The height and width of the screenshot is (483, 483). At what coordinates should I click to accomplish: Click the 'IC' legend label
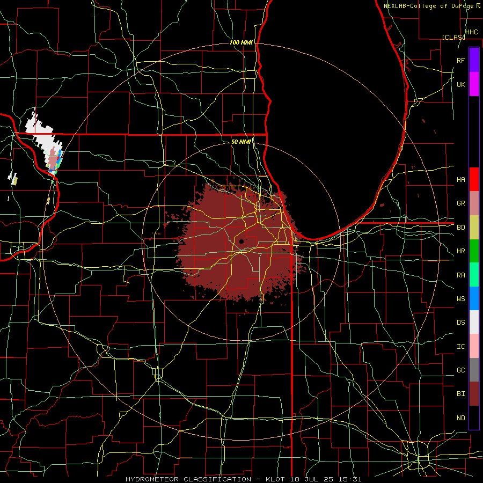tap(460, 346)
